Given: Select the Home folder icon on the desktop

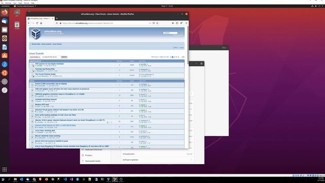Looking at the screenshot, I should point(17,12).
